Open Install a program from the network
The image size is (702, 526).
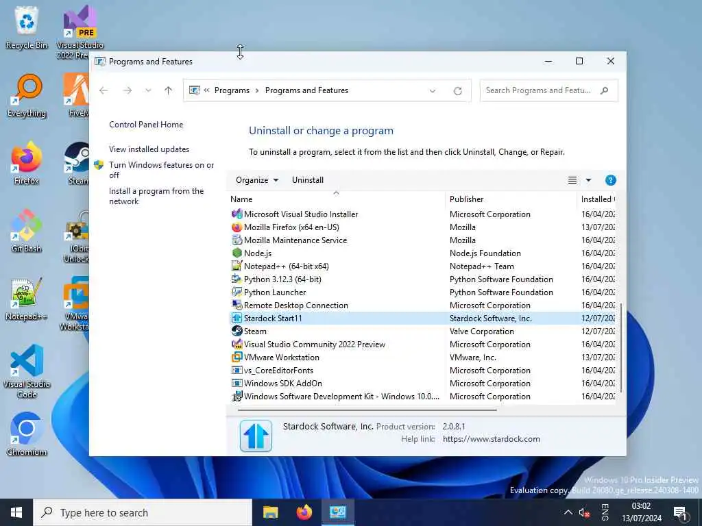point(156,196)
